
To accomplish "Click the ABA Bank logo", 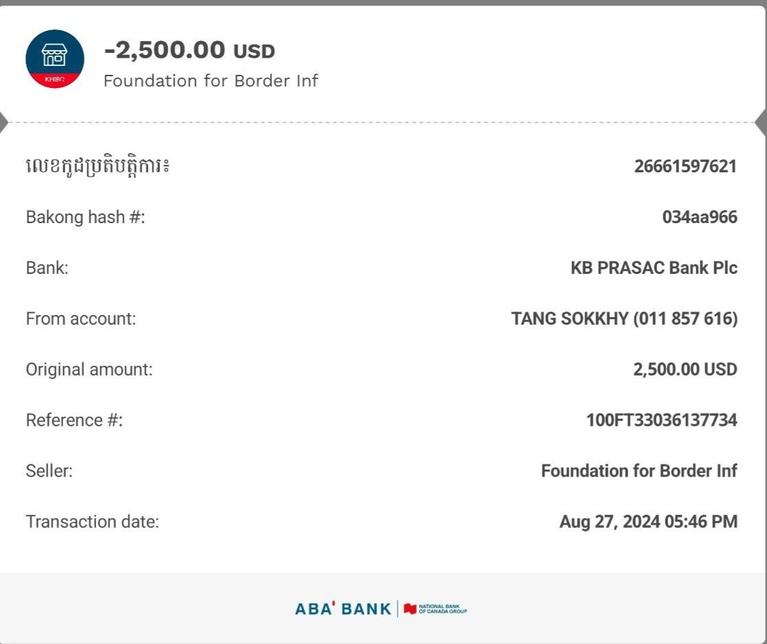I will pyautogui.click(x=343, y=609).
